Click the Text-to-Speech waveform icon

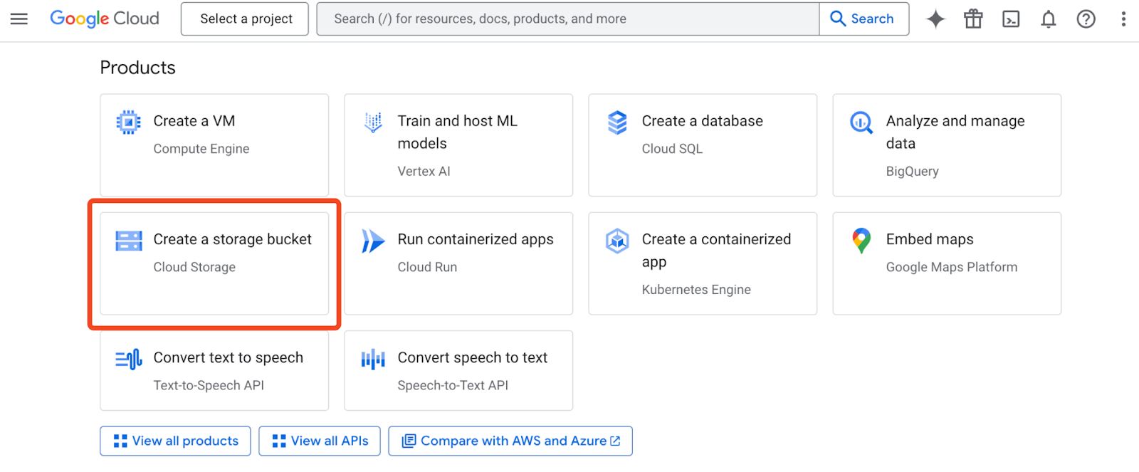[129, 360]
